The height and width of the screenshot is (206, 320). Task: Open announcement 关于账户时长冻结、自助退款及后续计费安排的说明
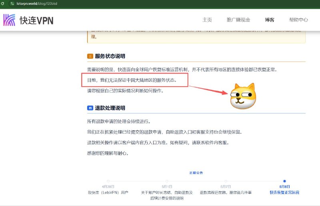167,195
